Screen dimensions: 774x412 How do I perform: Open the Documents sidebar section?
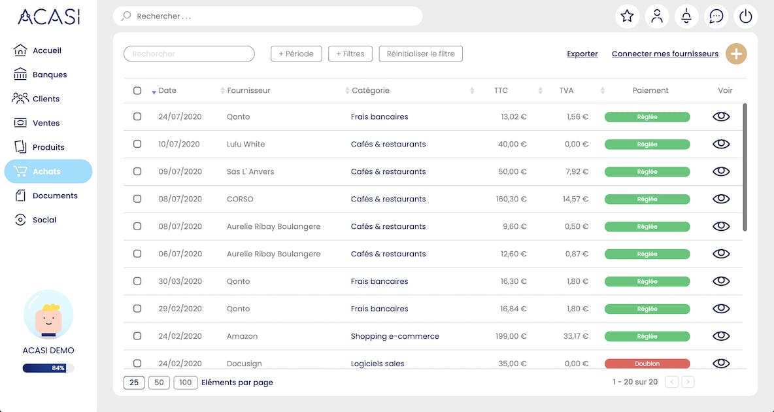pos(55,196)
